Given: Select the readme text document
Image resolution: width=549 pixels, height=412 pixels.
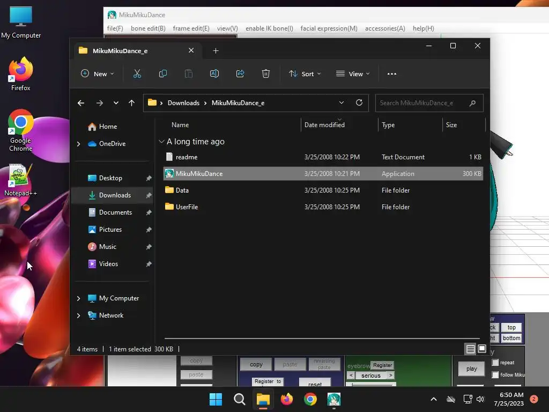Looking at the screenshot, I should 323,157.
